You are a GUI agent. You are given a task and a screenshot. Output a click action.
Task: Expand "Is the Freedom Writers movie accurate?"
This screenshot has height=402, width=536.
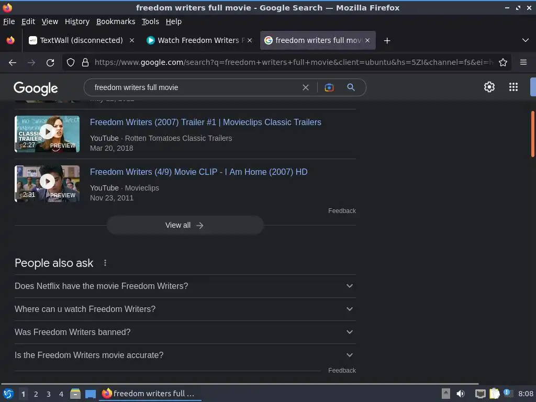185,355
